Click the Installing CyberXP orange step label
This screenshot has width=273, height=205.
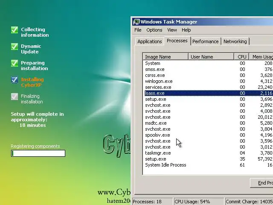[x=32, y=82]
